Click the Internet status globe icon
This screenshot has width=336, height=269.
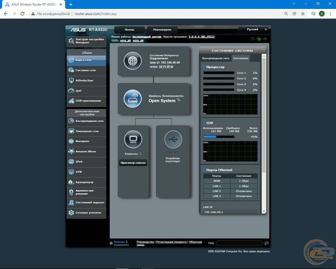[133, 61]
